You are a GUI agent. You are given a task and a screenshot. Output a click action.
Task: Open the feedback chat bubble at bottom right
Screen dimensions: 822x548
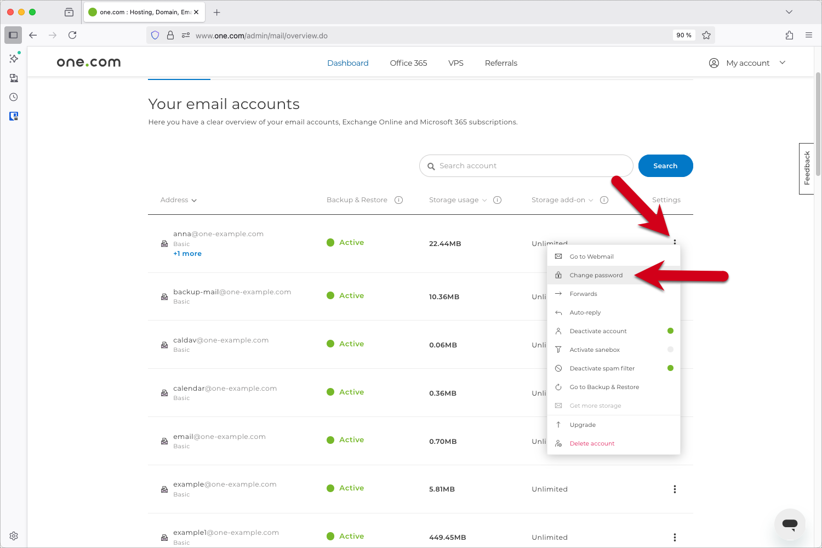tap(790, 524)
